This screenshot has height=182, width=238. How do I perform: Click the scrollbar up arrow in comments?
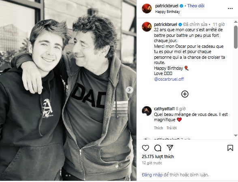coord(236,22)
